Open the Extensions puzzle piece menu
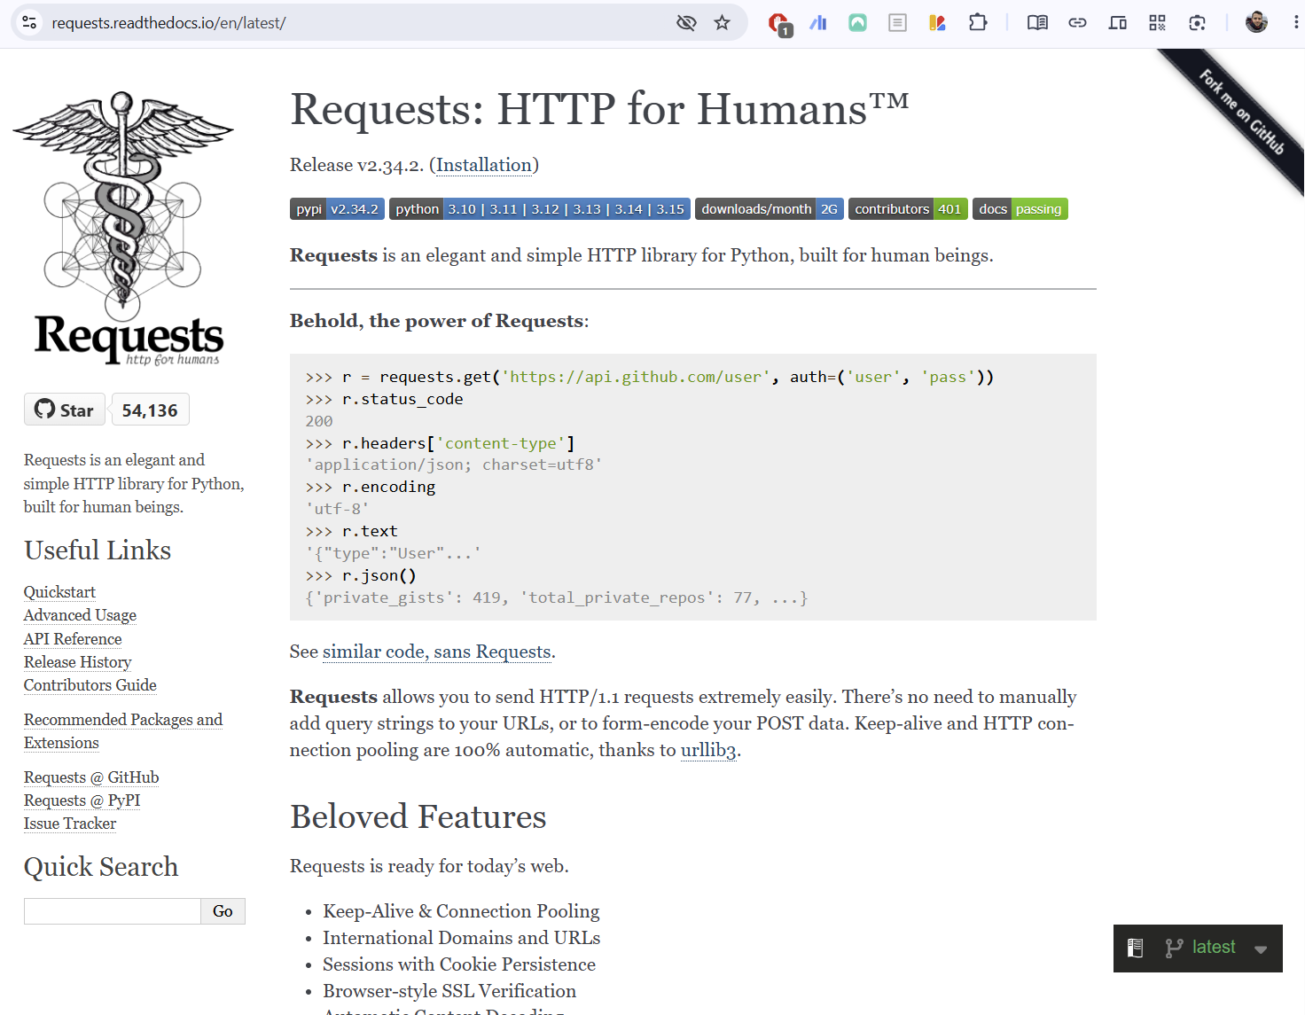1305x1015 pixels. (977, 22)
